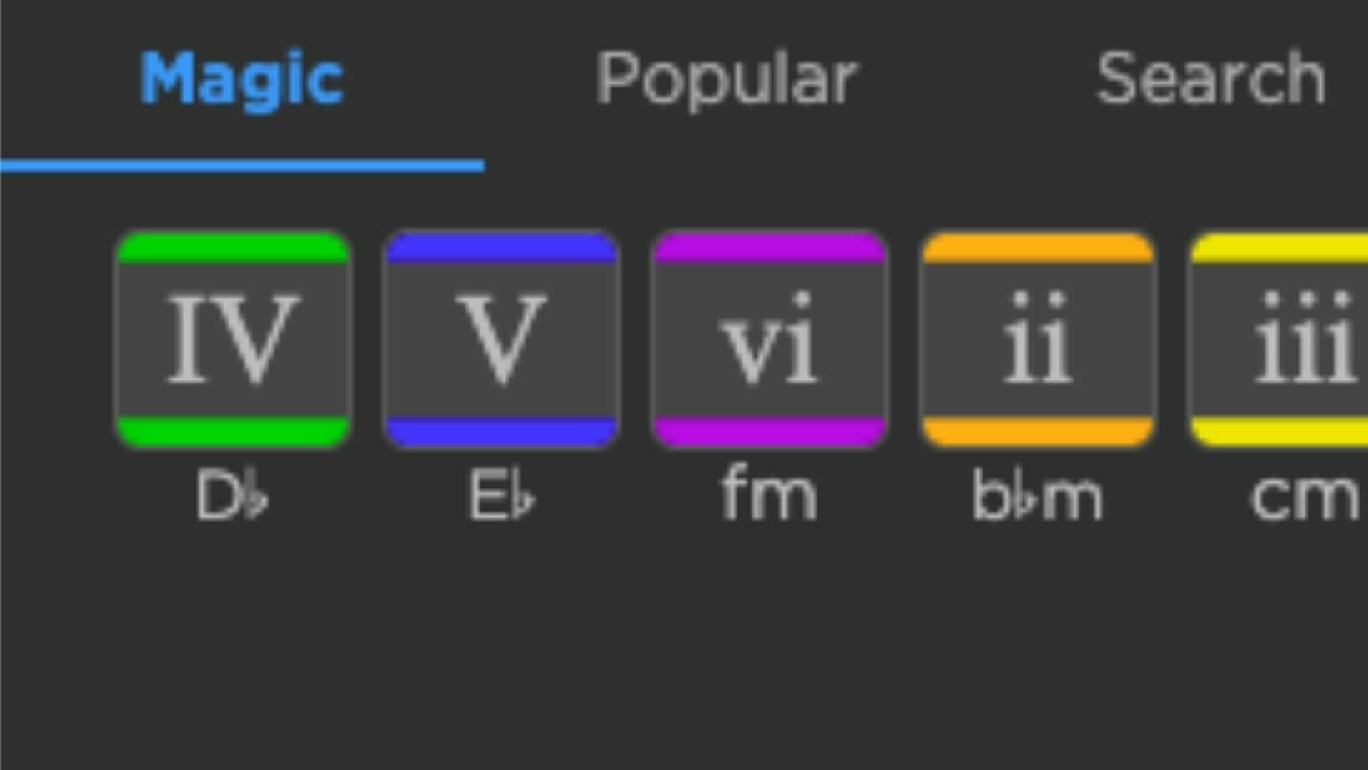The width and height of the screenshot is (1368, 770).
Task: Open the Popular tab
Action: [x=726, y=80]
